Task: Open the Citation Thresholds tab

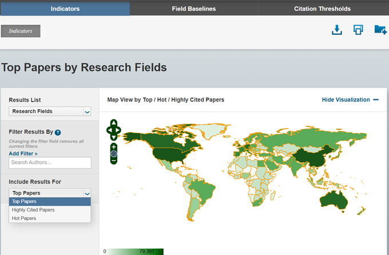Action: pyautogui.click(x=322, y=9)
